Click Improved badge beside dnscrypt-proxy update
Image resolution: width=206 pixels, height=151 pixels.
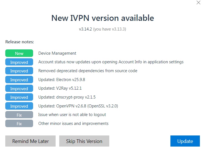coord(19,97)
